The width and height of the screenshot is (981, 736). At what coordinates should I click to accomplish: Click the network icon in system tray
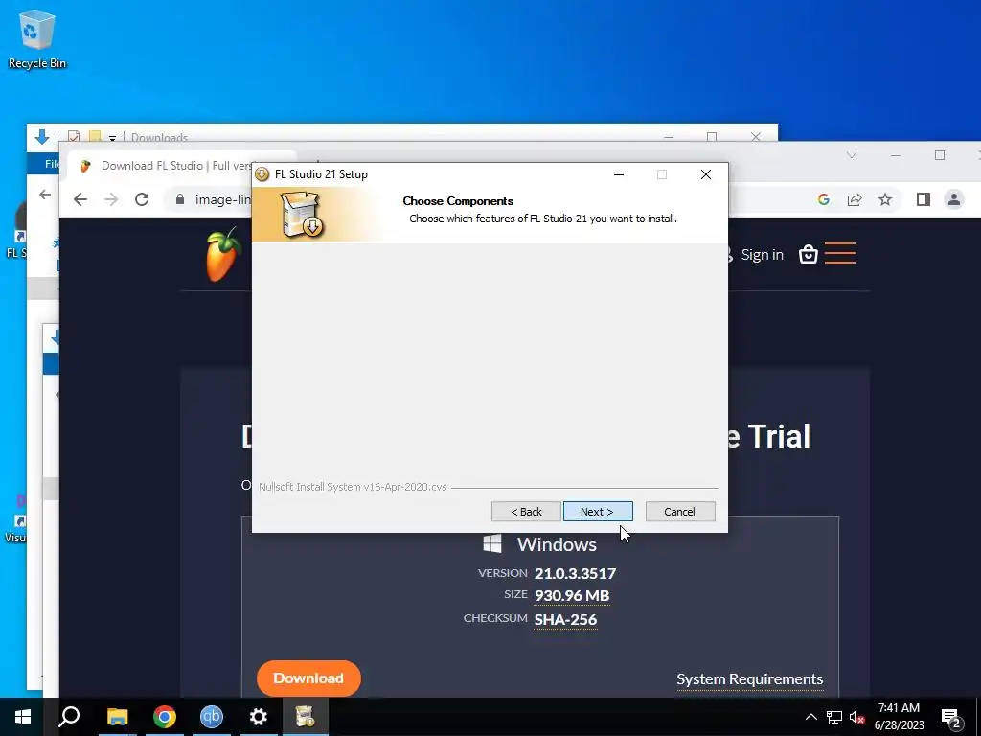(x=834, y=717)
